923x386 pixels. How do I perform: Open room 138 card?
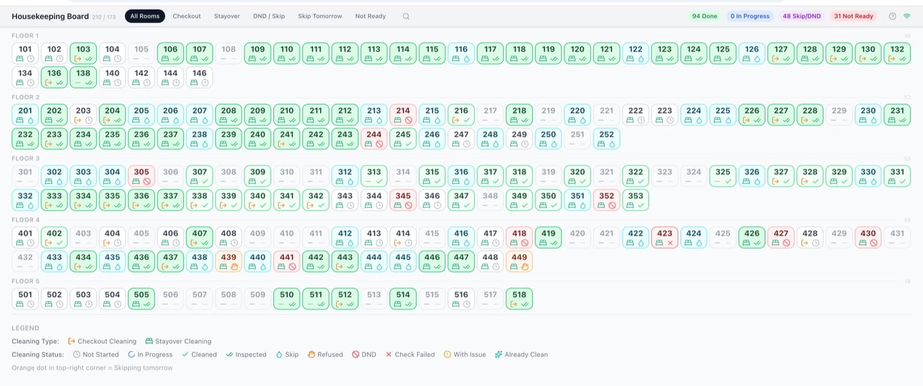point(83,77)
